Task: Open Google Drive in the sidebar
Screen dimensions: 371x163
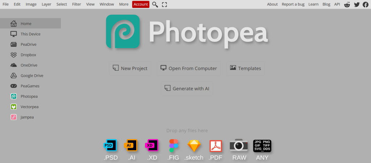Action: (30, 76)
